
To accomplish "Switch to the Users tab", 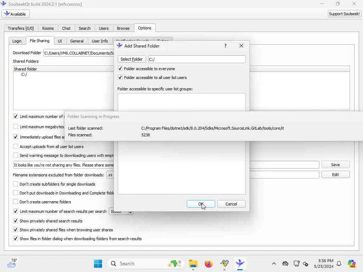I will coord(104,28).
